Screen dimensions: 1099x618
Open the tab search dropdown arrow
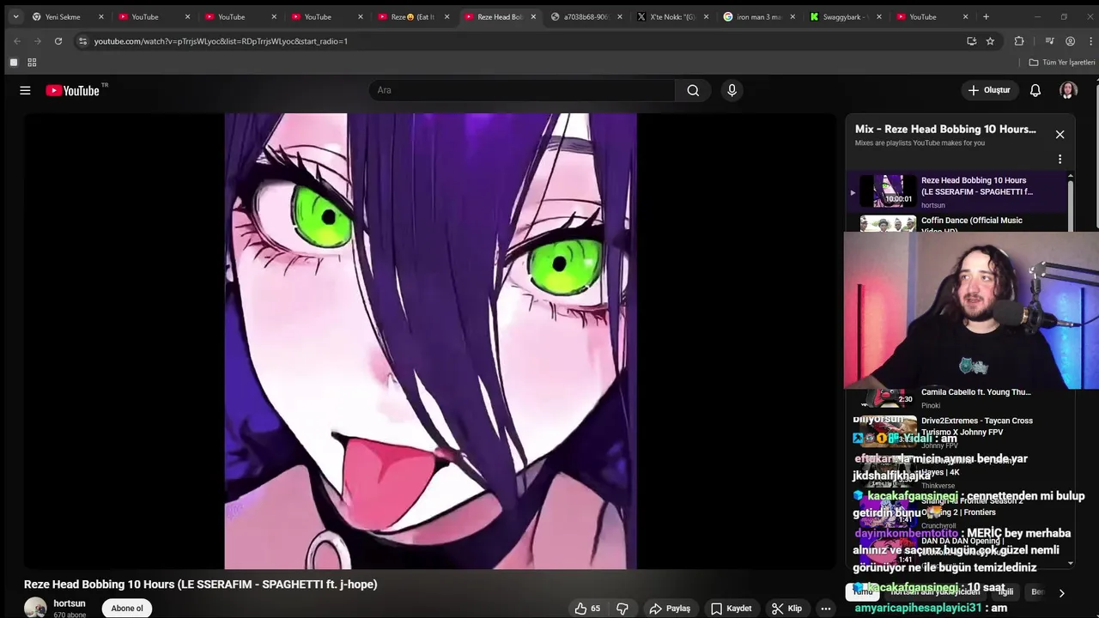15,16
